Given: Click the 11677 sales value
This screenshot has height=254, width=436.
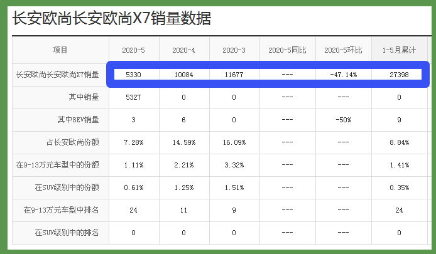Looking at the screenshot, I should [234, 75].
